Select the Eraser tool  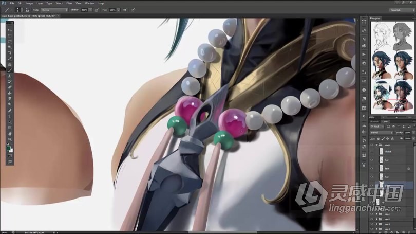tap(10, 87)
